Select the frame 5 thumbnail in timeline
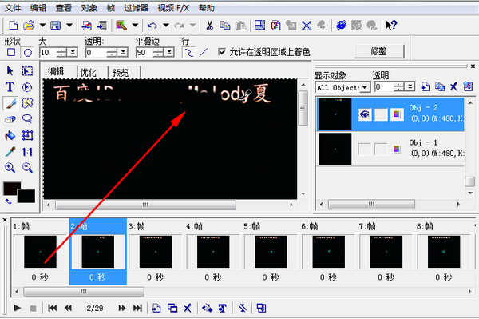Viewport: 479px width, 319px height. click(x=271, y=252)
